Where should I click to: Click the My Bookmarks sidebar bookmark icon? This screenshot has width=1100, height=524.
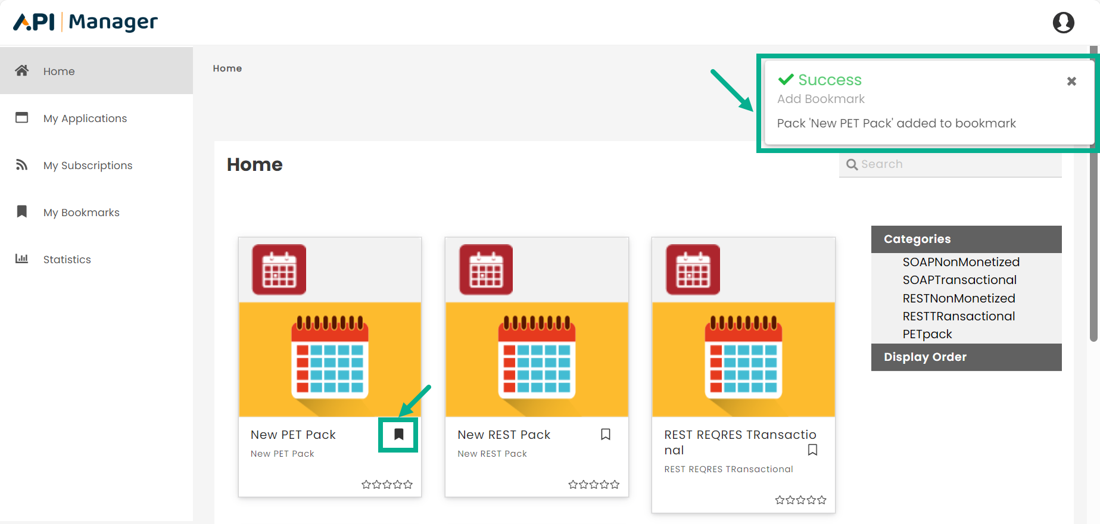pos(22,212)
